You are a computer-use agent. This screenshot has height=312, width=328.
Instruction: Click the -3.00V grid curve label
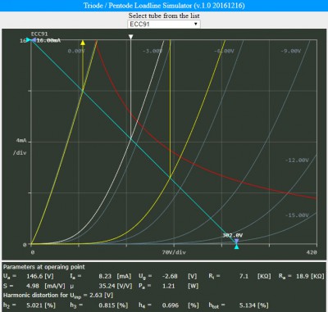tap(153, 51)
